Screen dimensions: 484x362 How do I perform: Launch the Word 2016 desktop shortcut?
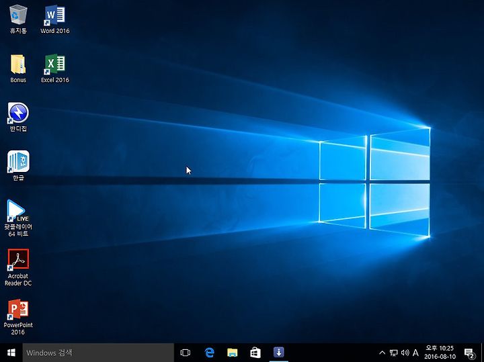click(x=55, y=19)
